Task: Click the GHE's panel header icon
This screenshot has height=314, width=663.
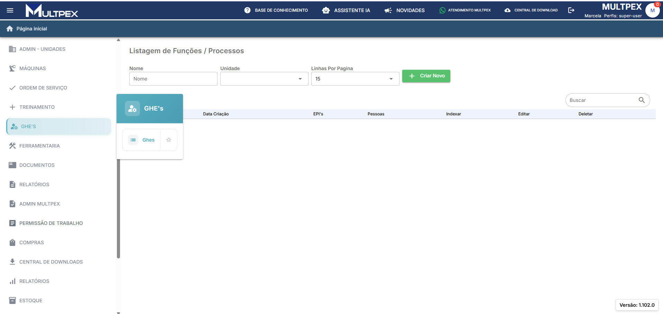Action: [x=132, y=108]
